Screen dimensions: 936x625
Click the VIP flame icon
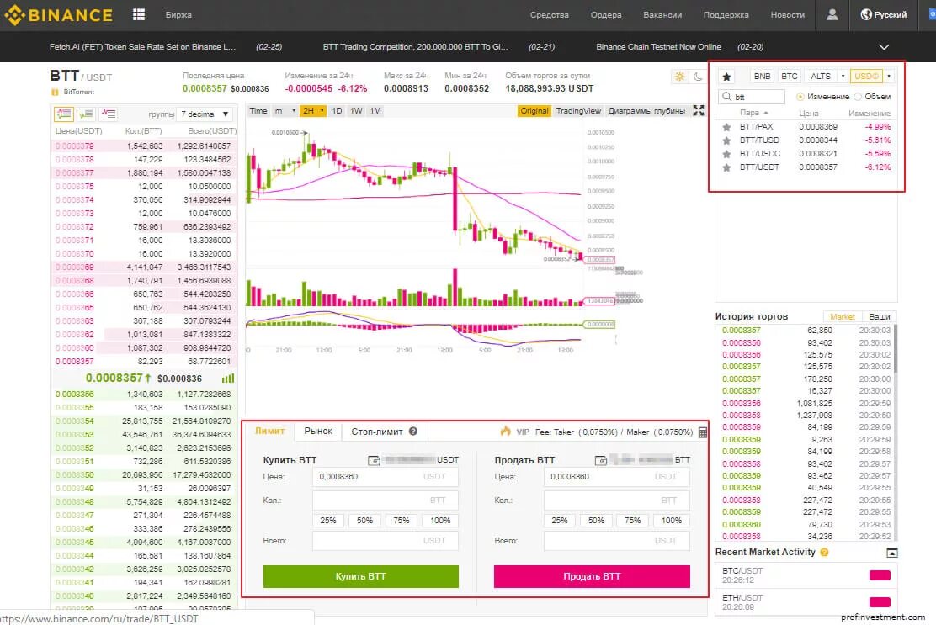pos(506,431)
